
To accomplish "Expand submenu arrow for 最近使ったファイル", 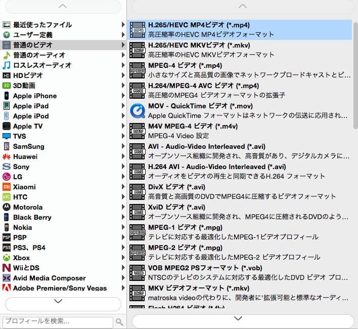I will [123, 25].
